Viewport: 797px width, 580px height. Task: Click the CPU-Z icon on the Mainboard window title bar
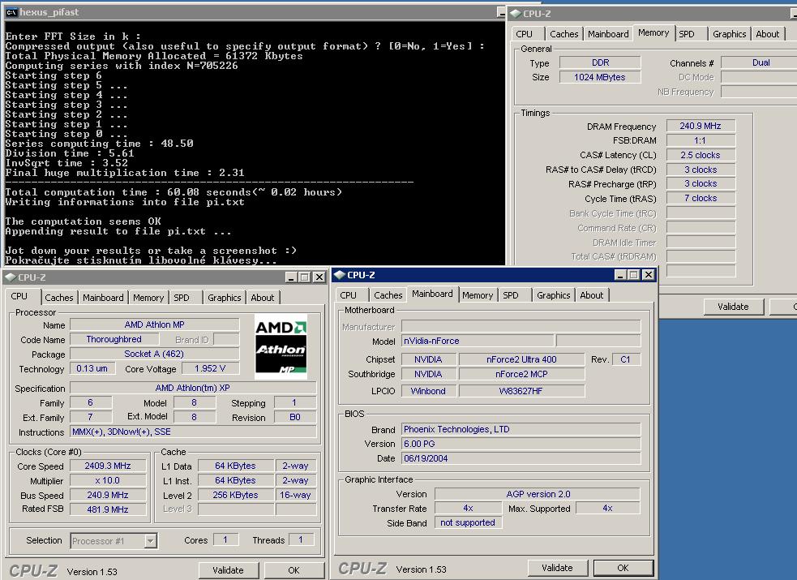(x=339, y=275)
